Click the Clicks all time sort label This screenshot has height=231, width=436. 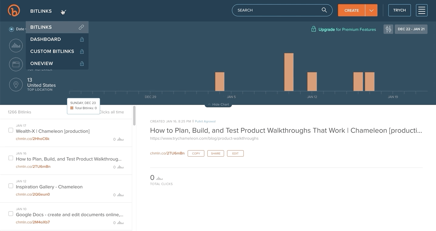pyautogui.click(x=112, y=112)
